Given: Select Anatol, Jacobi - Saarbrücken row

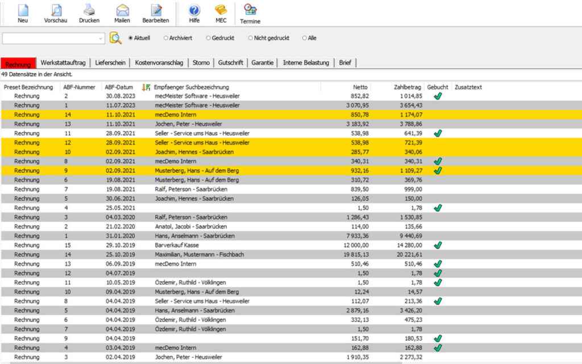Looking at the screenshot, I should click(291, 227).
